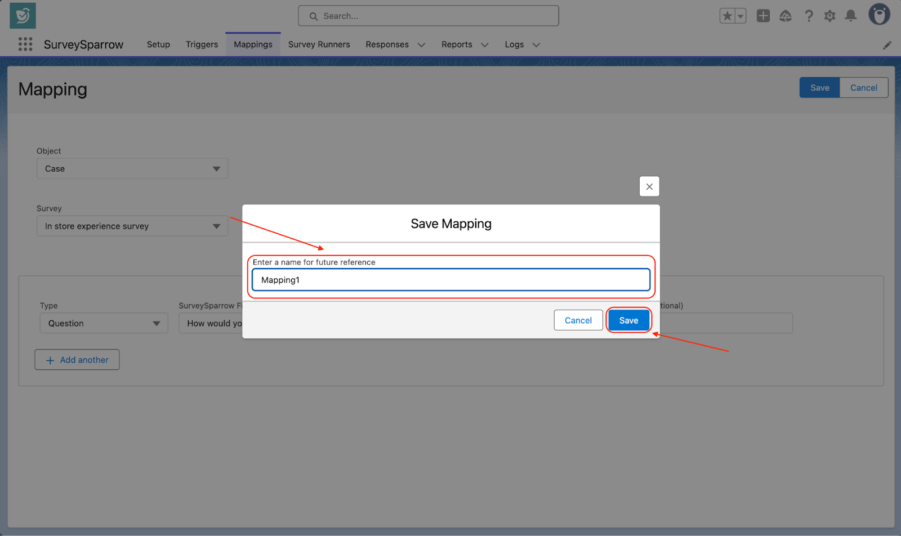
Task: Open the notifications bell icon
Action: (x=851, y=16)
